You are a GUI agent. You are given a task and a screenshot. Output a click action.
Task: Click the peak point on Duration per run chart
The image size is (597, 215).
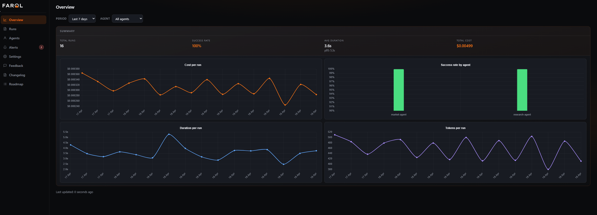coord(169,134)
